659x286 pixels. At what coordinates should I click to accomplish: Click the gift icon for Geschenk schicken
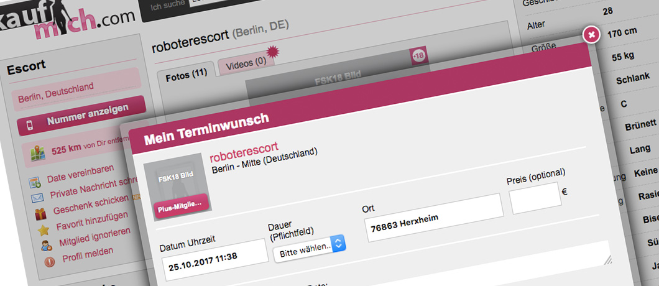coord(41,214)
